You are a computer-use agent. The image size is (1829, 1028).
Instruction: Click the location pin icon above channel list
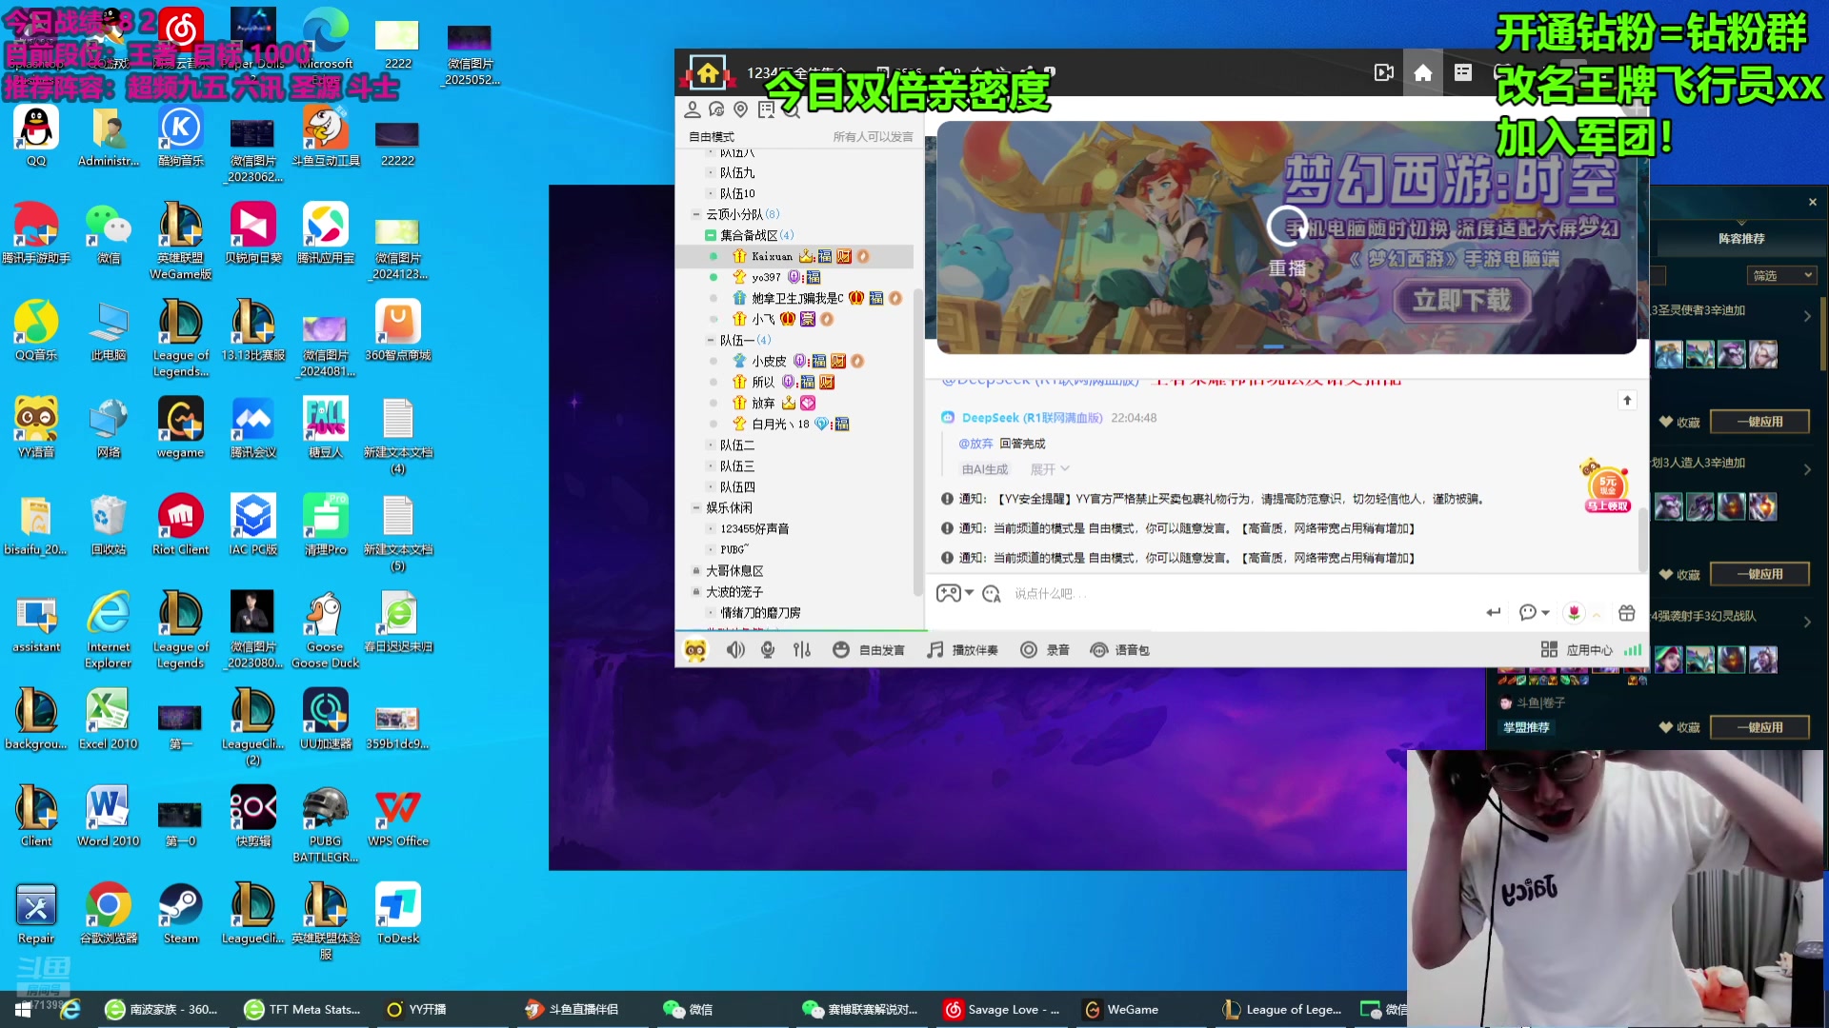pyautogui.click(x=740, y=109)
